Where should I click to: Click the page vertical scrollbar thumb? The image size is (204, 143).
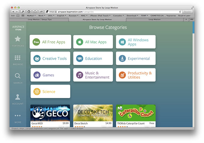(x=193, y=27)
